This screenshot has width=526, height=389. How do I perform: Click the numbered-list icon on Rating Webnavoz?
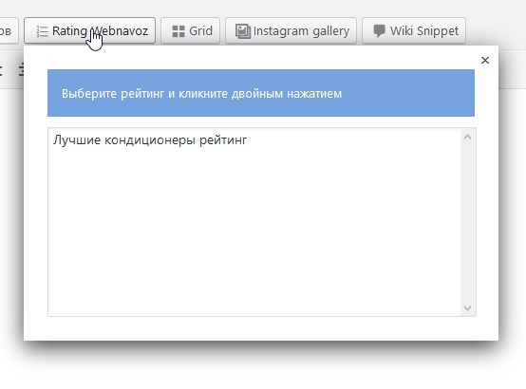(42, 31)
